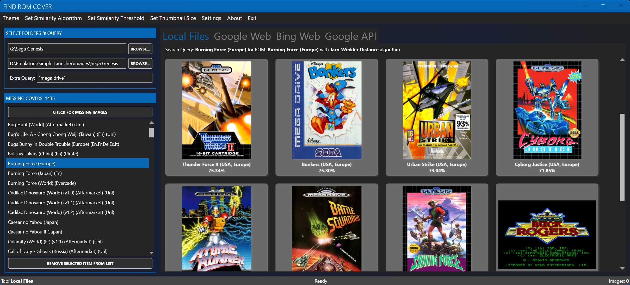Minimize the Find ROM Cover window
Viewport: 630px width, 285px height.
585,6
